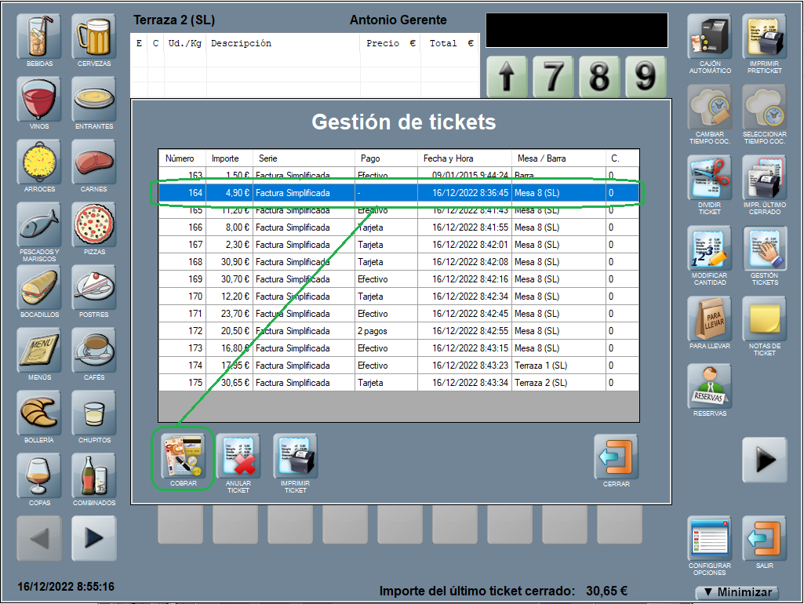Image resolution: width=804 pixels, height=604 pixels.
Task: Select ticket number 172 with 2 pagos
Action: click(x=398, y=331)
